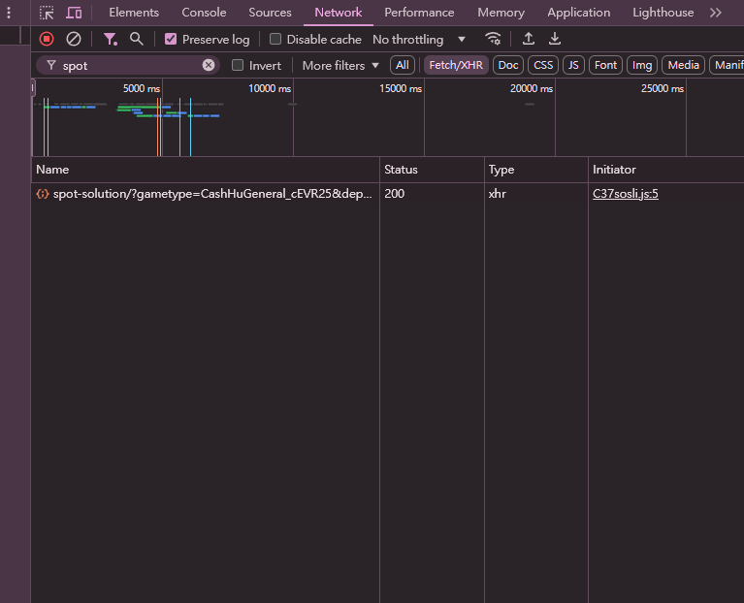Switch to the Elements tab

[134, 13]
